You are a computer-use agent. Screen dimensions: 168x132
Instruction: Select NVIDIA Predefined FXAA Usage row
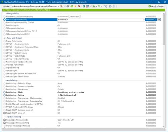pyautogui.click(x=82, y=107)
